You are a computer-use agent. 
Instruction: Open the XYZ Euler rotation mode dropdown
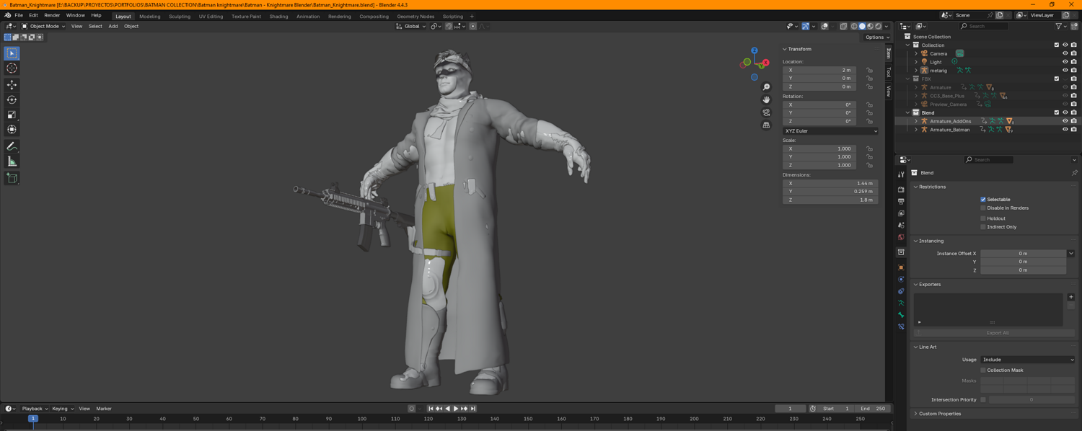tap(830, 131)
